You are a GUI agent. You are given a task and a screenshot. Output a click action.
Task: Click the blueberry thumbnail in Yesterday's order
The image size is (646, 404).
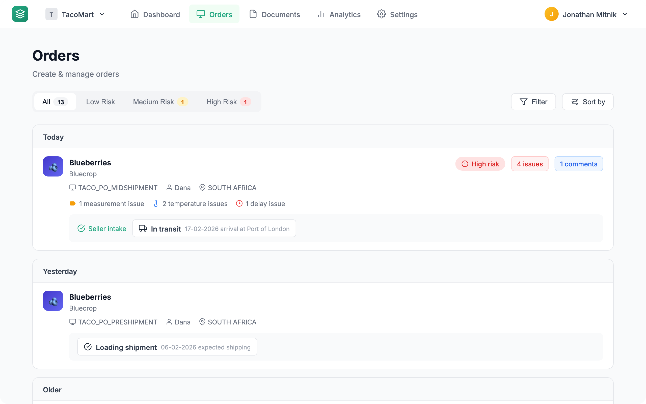53,300
